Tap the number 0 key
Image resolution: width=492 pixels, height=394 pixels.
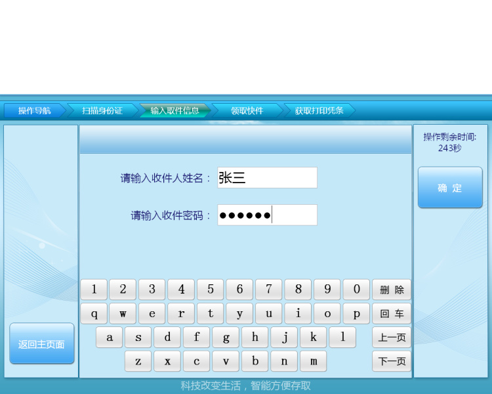coord(356,290)
